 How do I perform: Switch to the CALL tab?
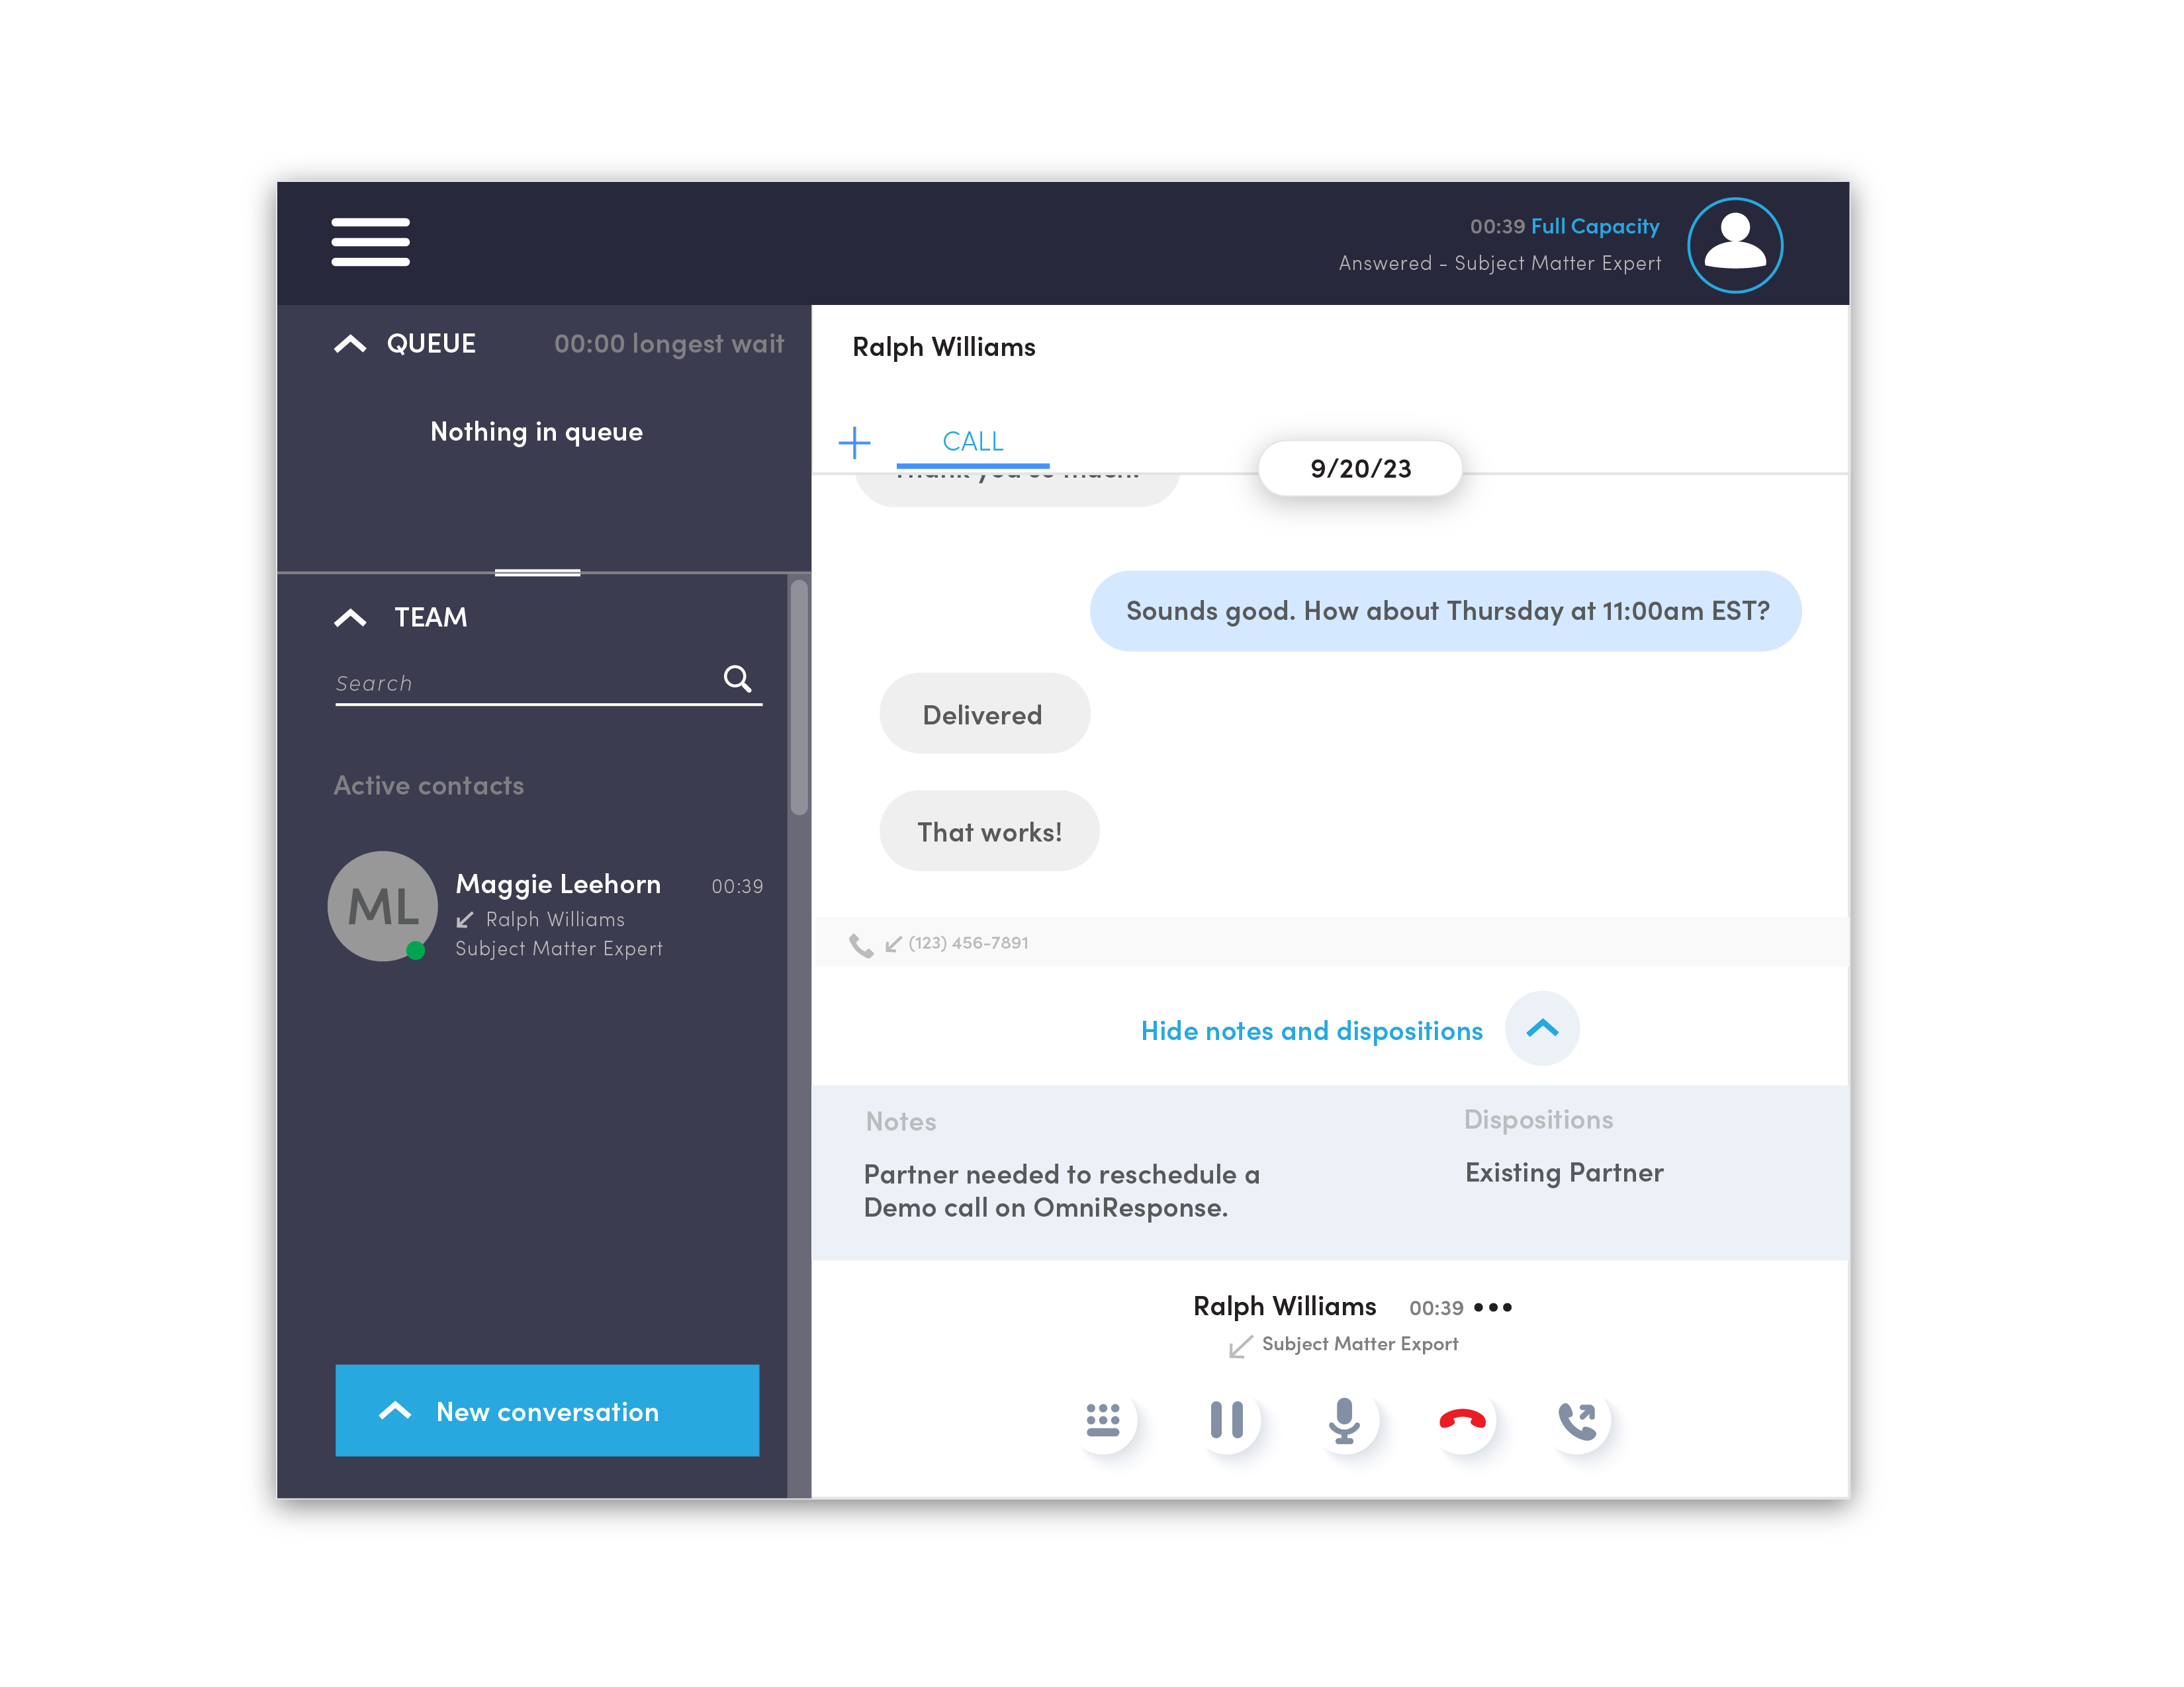973,443
